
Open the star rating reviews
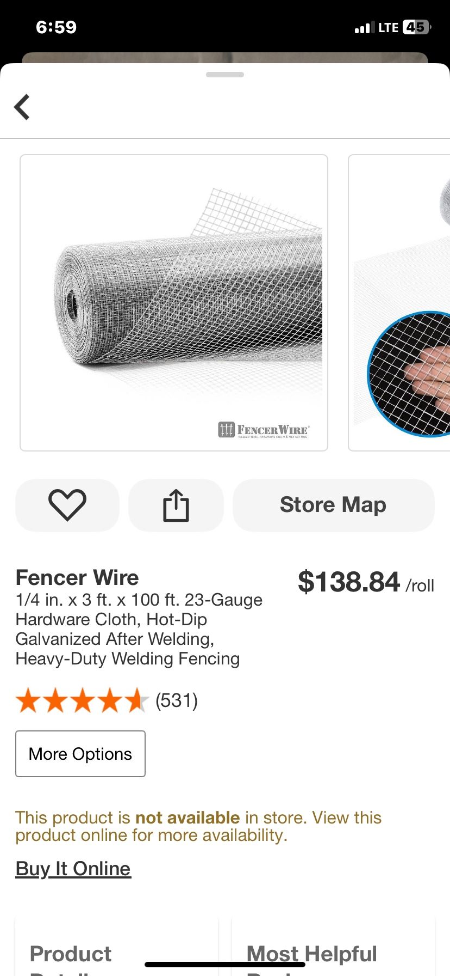coord(82,700)
